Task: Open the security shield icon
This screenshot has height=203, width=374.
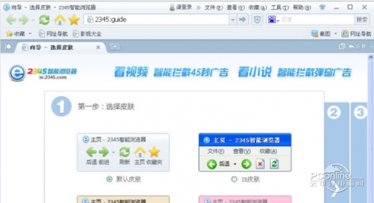Action: [x=257, y=20]
